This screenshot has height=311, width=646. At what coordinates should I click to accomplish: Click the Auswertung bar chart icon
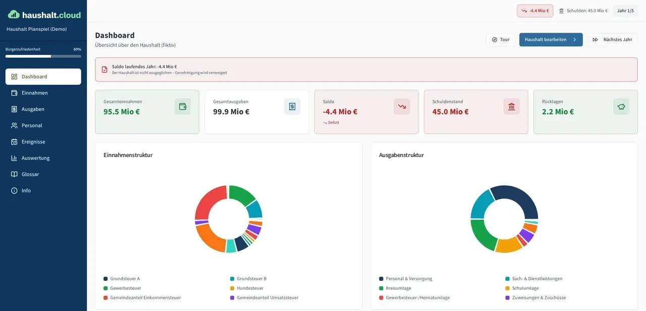[14, 158]
